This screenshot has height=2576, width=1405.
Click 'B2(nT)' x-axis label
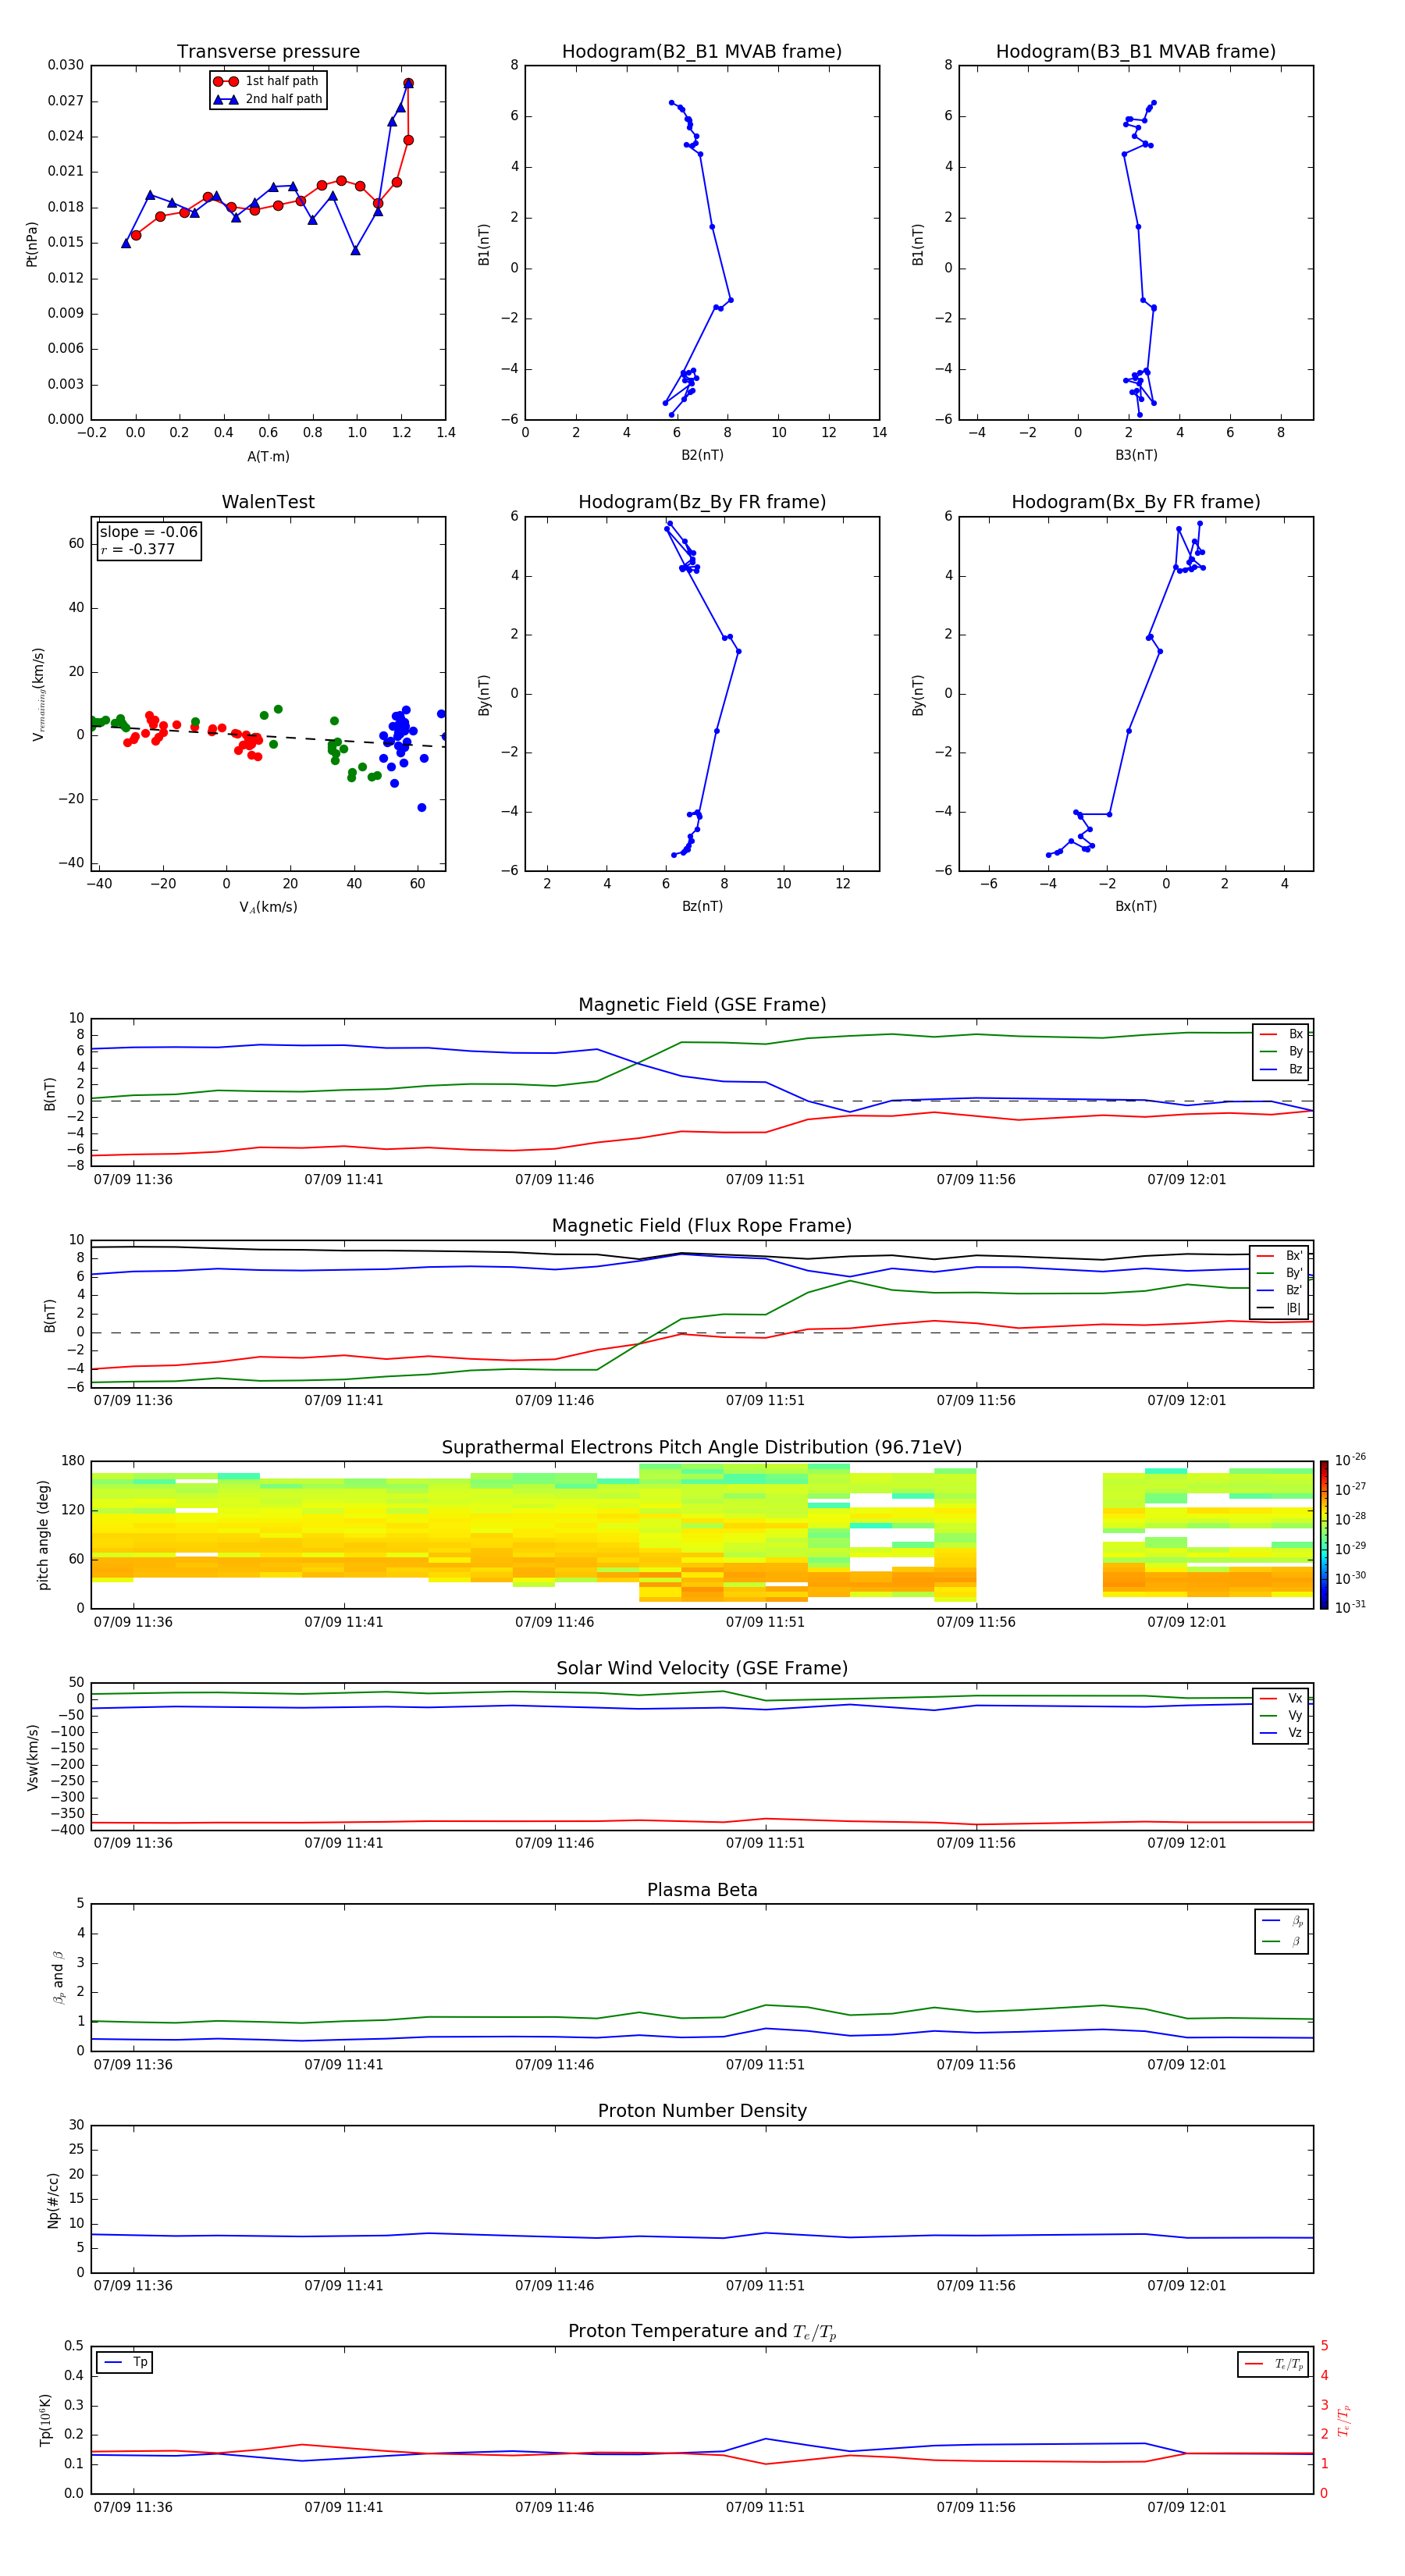(702, 455)
